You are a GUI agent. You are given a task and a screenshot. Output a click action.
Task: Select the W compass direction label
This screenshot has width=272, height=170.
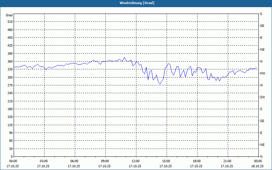(x=261, y=85)
